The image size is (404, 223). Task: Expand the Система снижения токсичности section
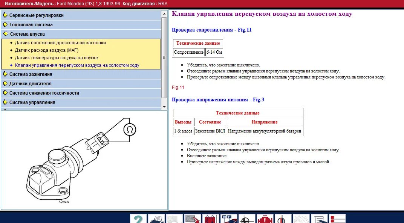click(x=81, y=93)
